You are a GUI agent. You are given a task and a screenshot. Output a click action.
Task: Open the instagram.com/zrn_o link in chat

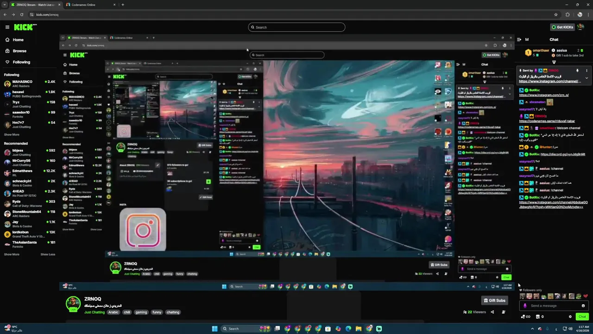click(543, 95)
